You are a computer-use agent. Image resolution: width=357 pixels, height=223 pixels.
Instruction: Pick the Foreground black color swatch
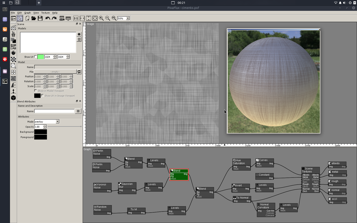point(40,137)
